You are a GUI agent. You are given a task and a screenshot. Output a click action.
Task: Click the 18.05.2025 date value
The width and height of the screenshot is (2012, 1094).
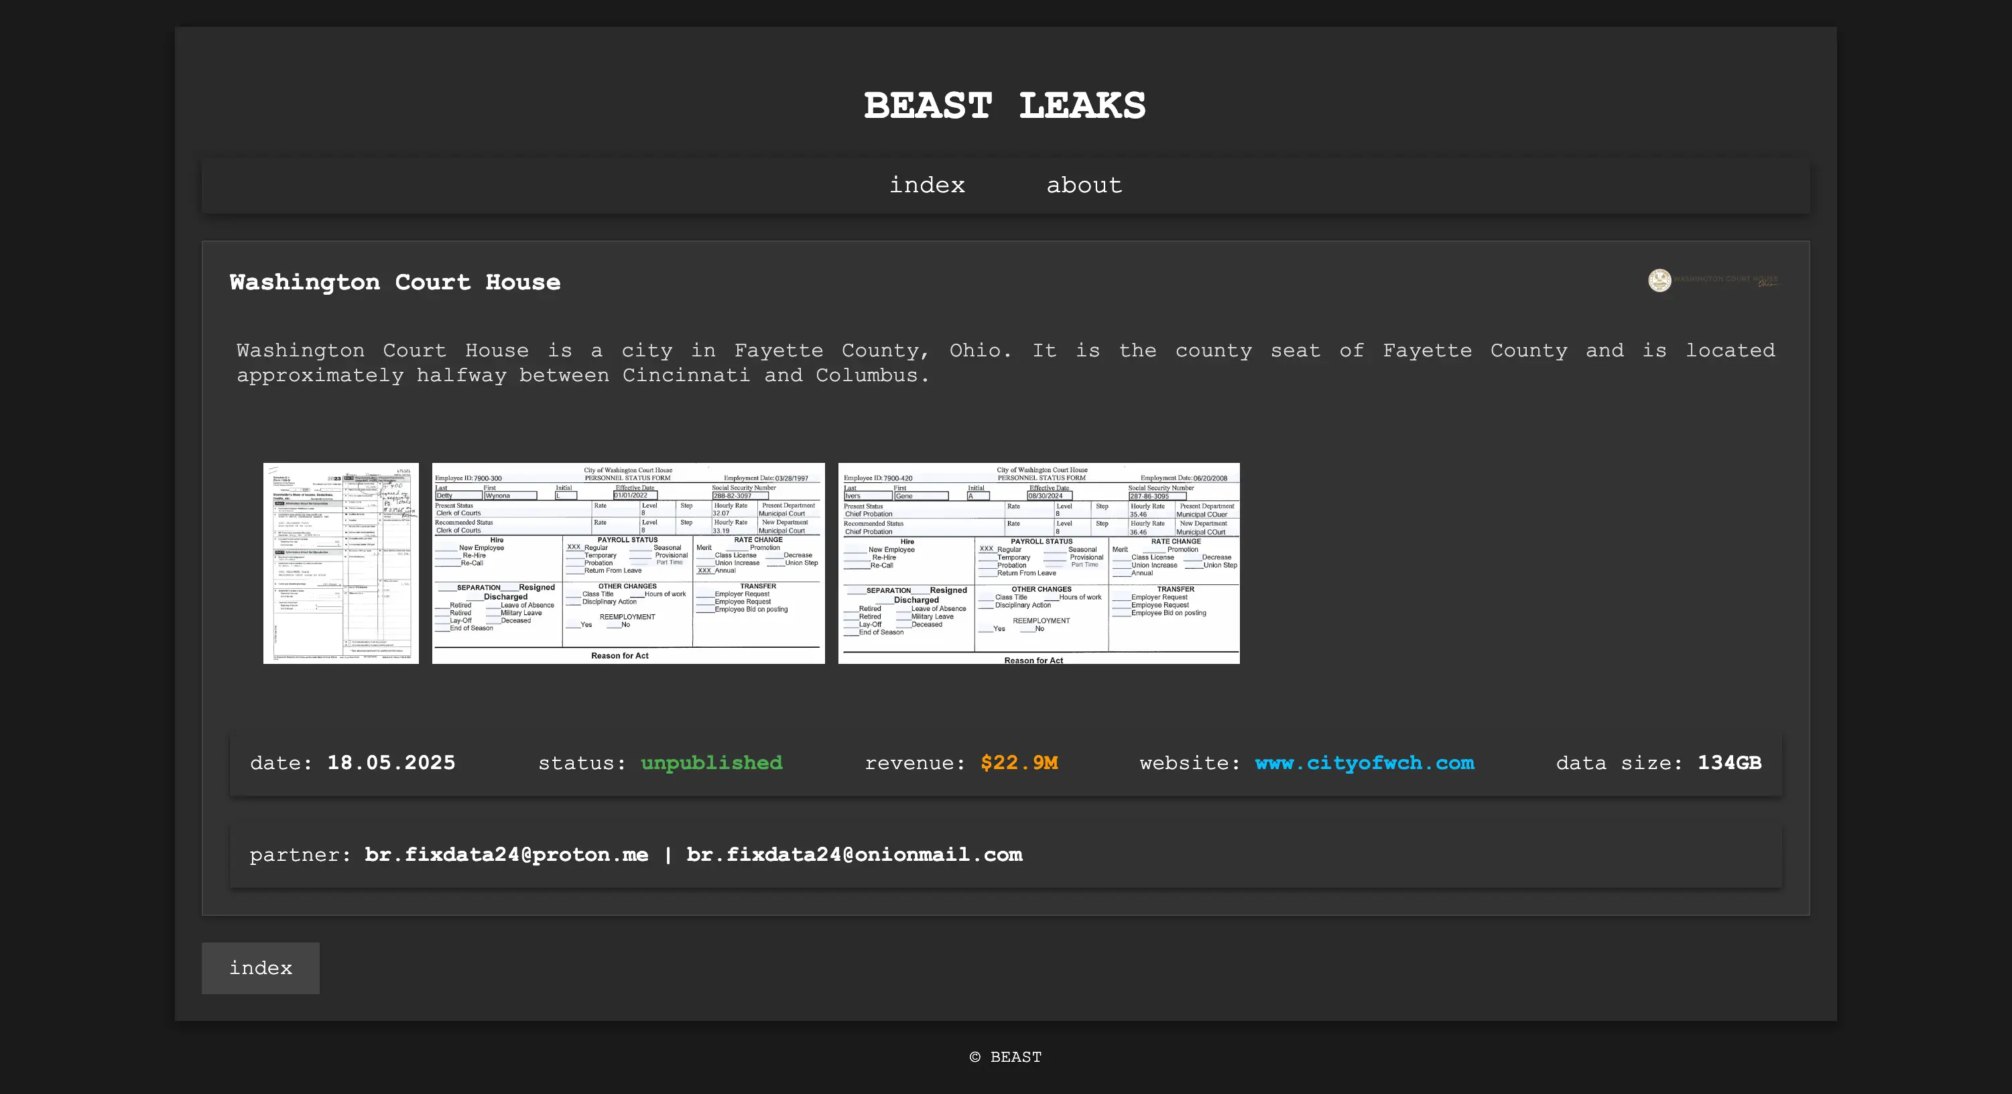click(391, 763)
